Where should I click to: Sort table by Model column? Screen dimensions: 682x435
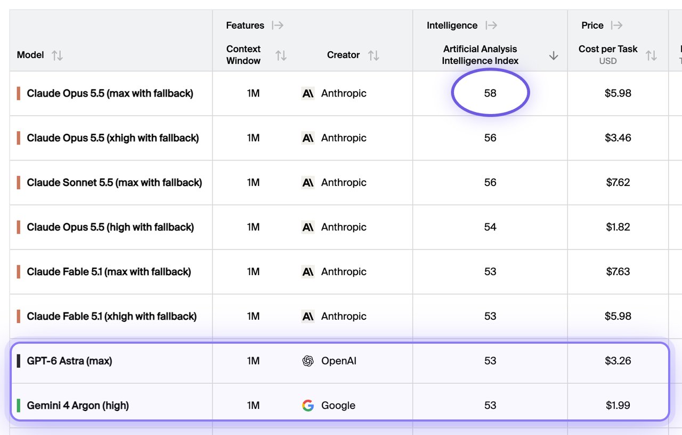pyautogui.click(x=57, y=55)
